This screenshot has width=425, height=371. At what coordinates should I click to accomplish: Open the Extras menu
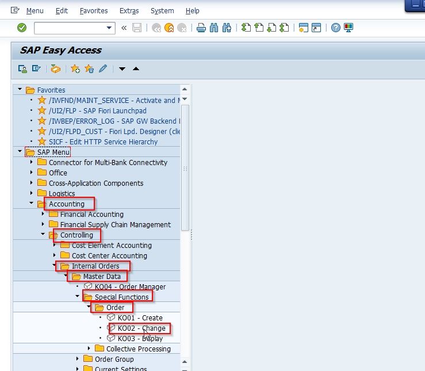click(129, 11)
